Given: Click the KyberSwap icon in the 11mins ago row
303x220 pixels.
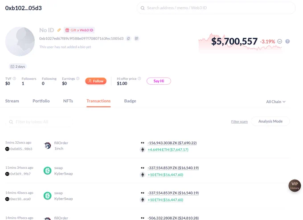Looking at the screenshot, I should coord(47,171).
